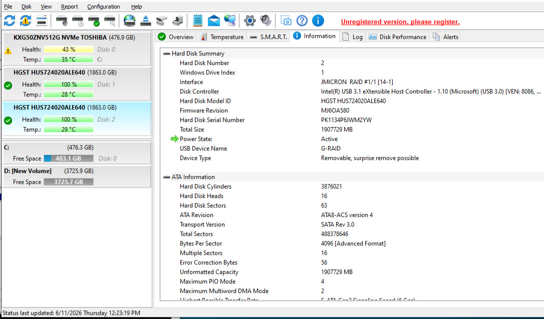
Task: Open help via the question mark icon
Action: (x=302, y=21)
